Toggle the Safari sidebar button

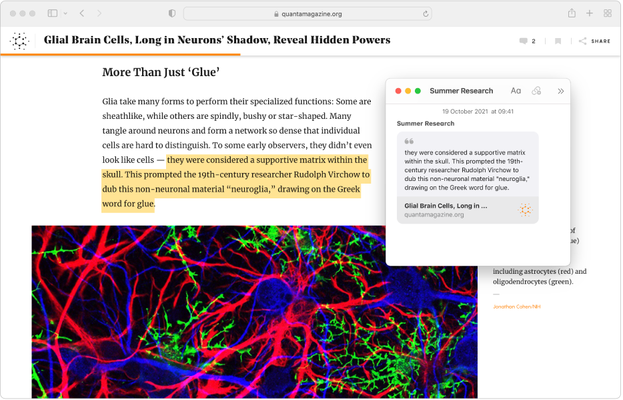point(53,13)
